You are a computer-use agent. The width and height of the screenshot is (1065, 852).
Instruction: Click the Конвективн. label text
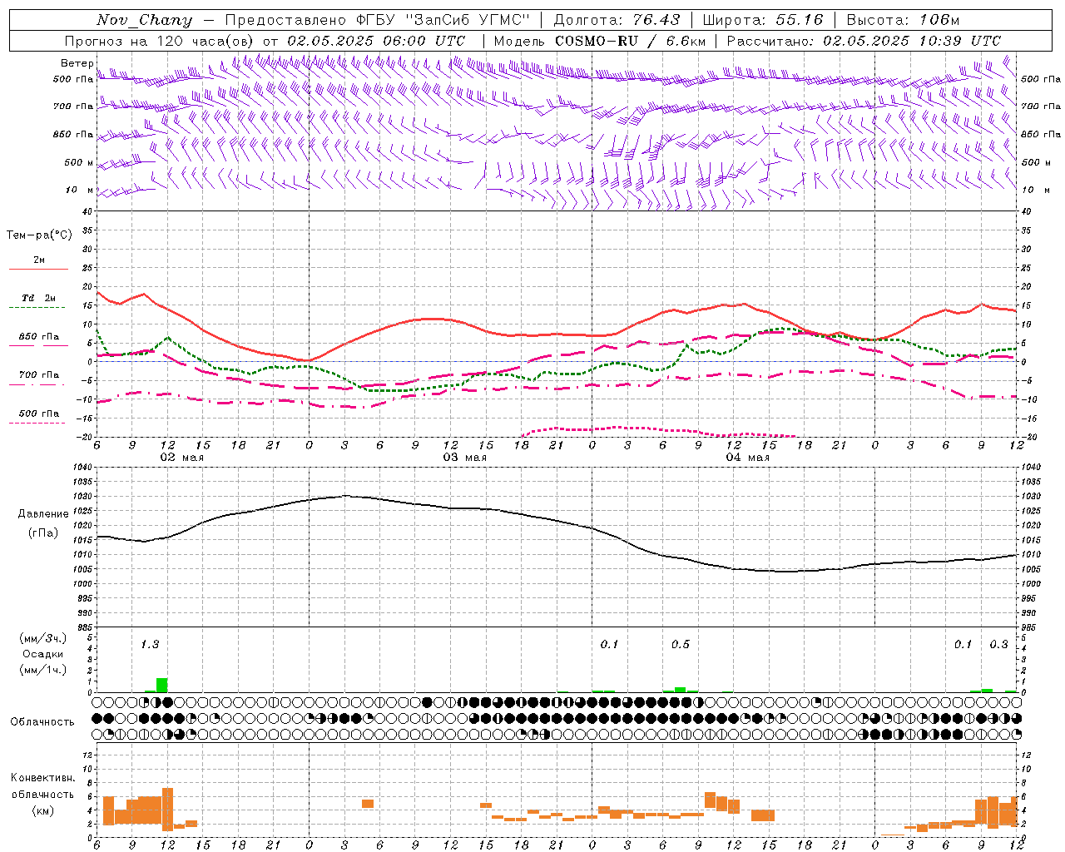point(42,777)
